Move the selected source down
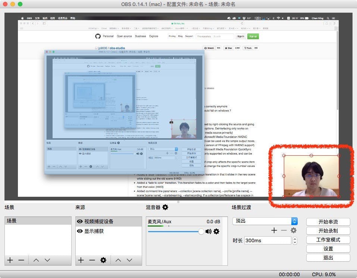357x278 pixels. coord(129,260)
